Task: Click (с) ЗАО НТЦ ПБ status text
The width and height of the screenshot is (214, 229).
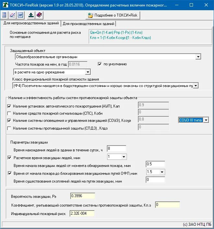Action: pos(197,224)
